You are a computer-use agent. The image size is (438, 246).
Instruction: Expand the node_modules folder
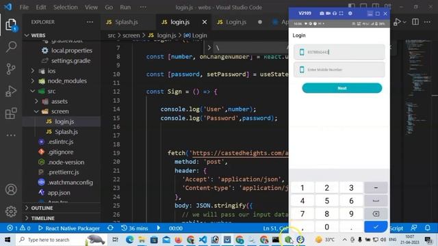67,81
